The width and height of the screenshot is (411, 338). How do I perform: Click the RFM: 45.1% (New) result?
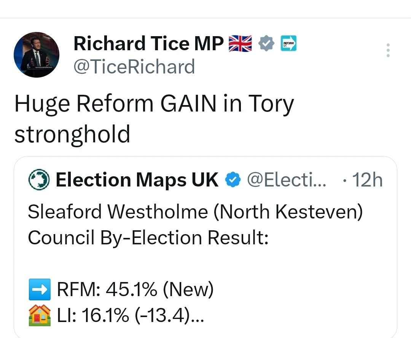[x=135, y=290]
